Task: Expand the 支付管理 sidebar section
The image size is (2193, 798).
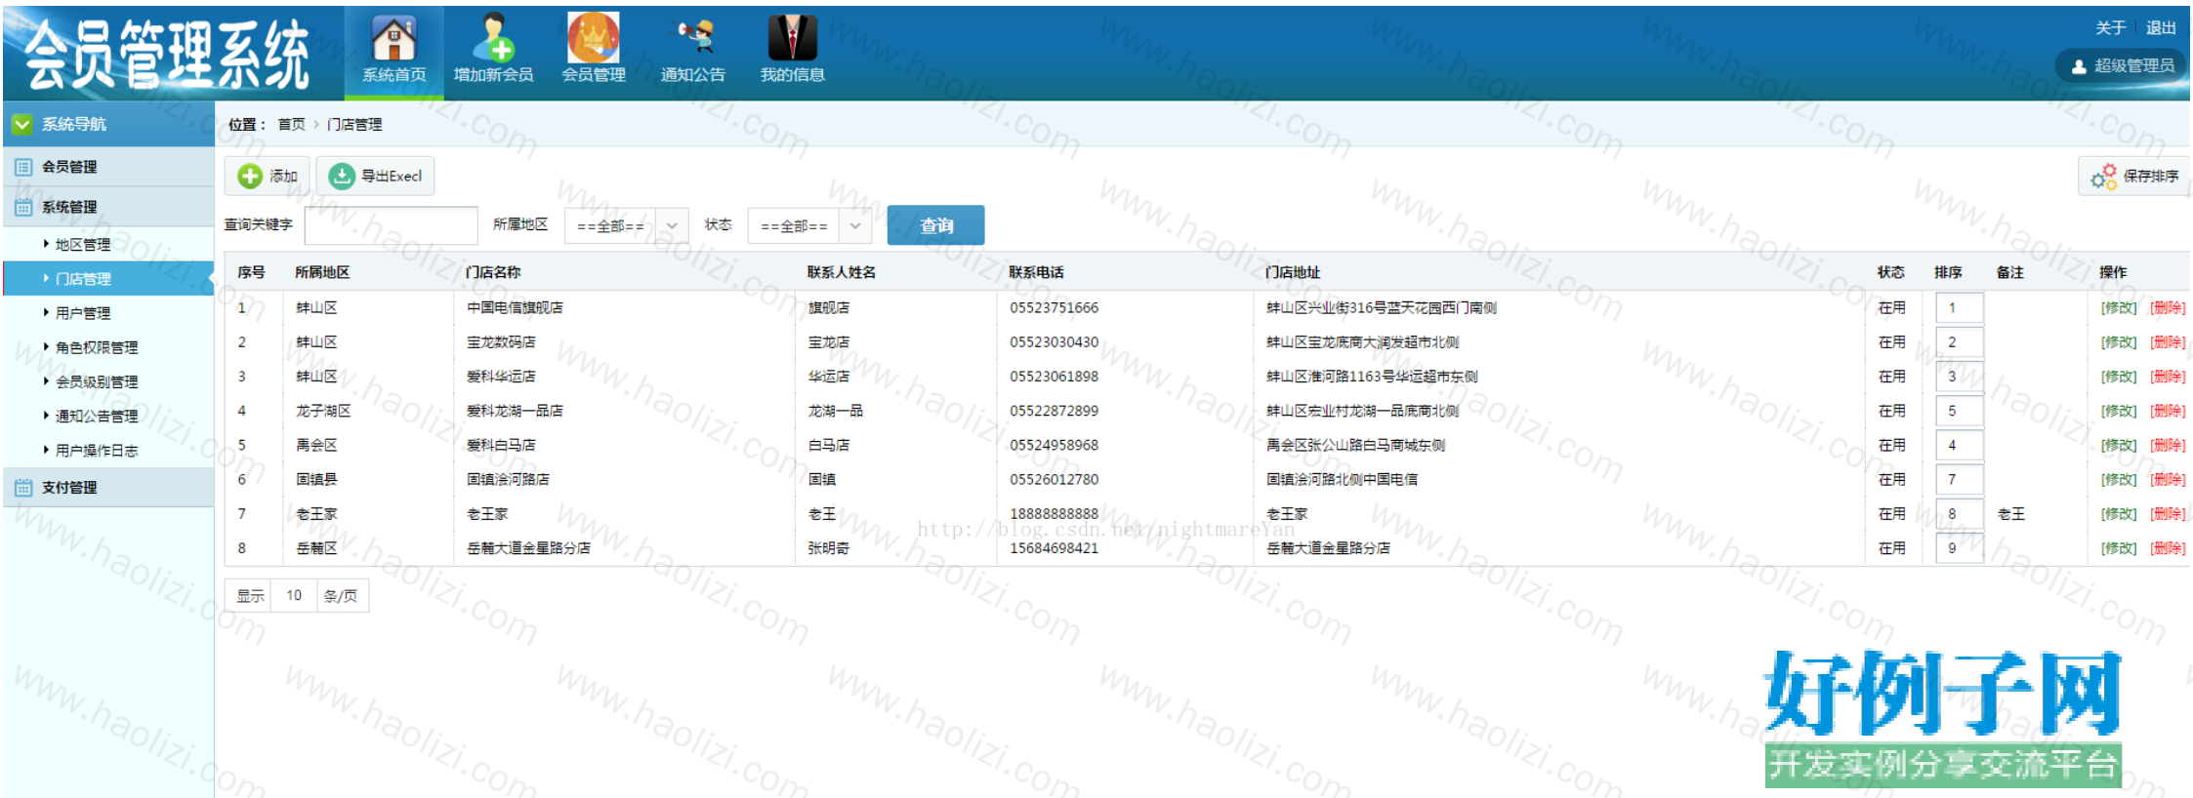Action: pos(108,487)
